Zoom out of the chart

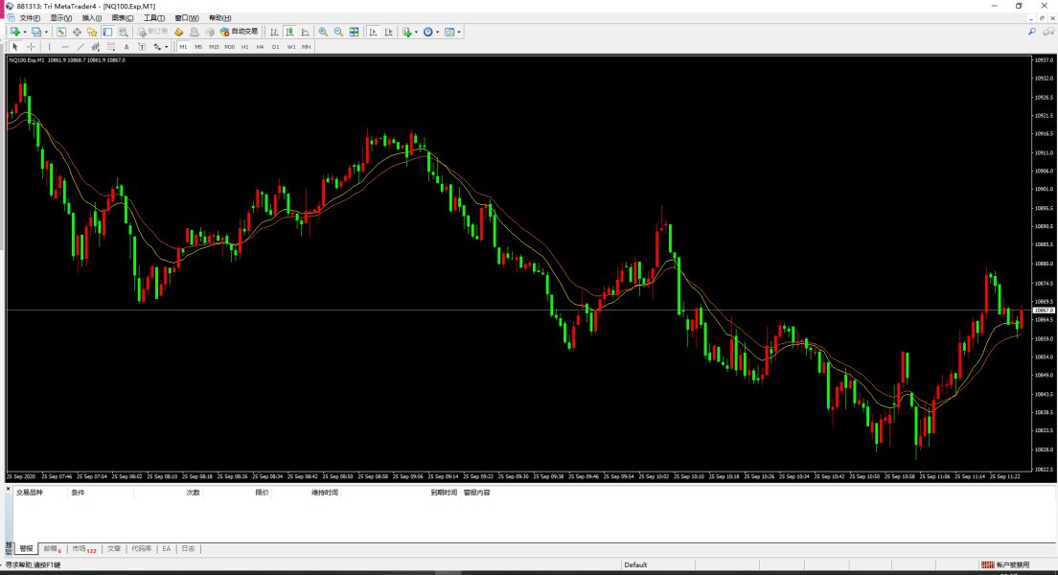(x=338, y=32)
